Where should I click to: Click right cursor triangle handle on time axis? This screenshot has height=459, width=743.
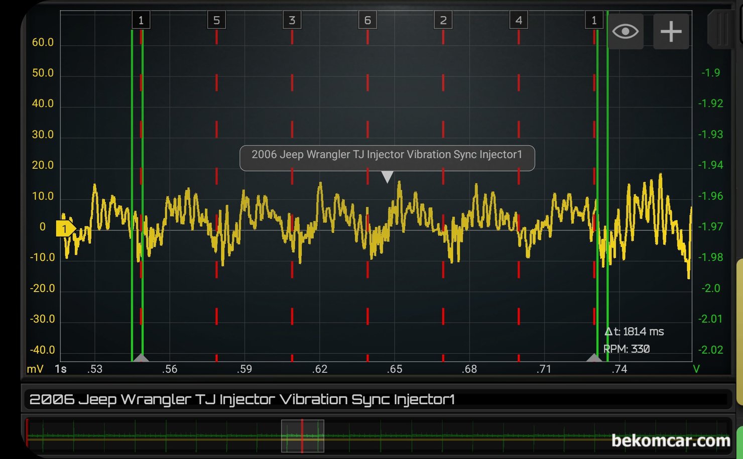(594, 358)
